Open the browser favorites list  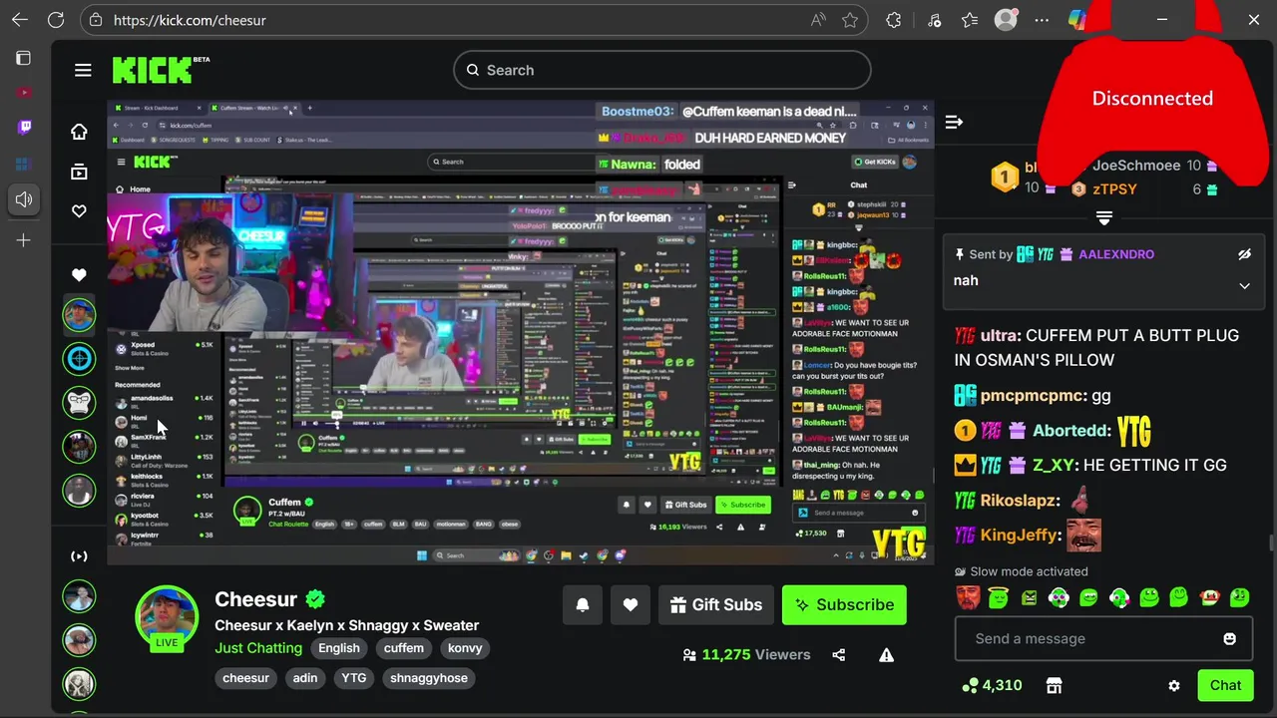pos(970,20)
